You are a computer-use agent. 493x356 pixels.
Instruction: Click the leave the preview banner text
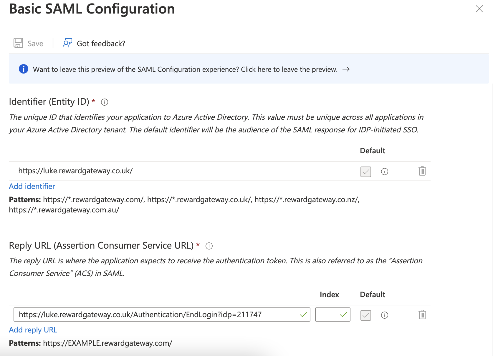185,69
